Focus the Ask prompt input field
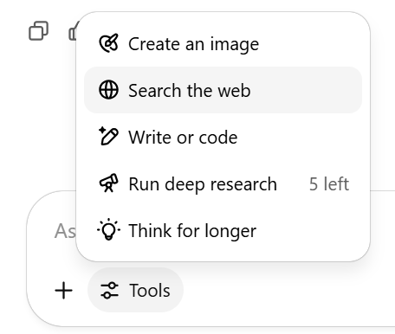This screenshot has height=334, width=395. pyautogui.click(x=65, y=231)
